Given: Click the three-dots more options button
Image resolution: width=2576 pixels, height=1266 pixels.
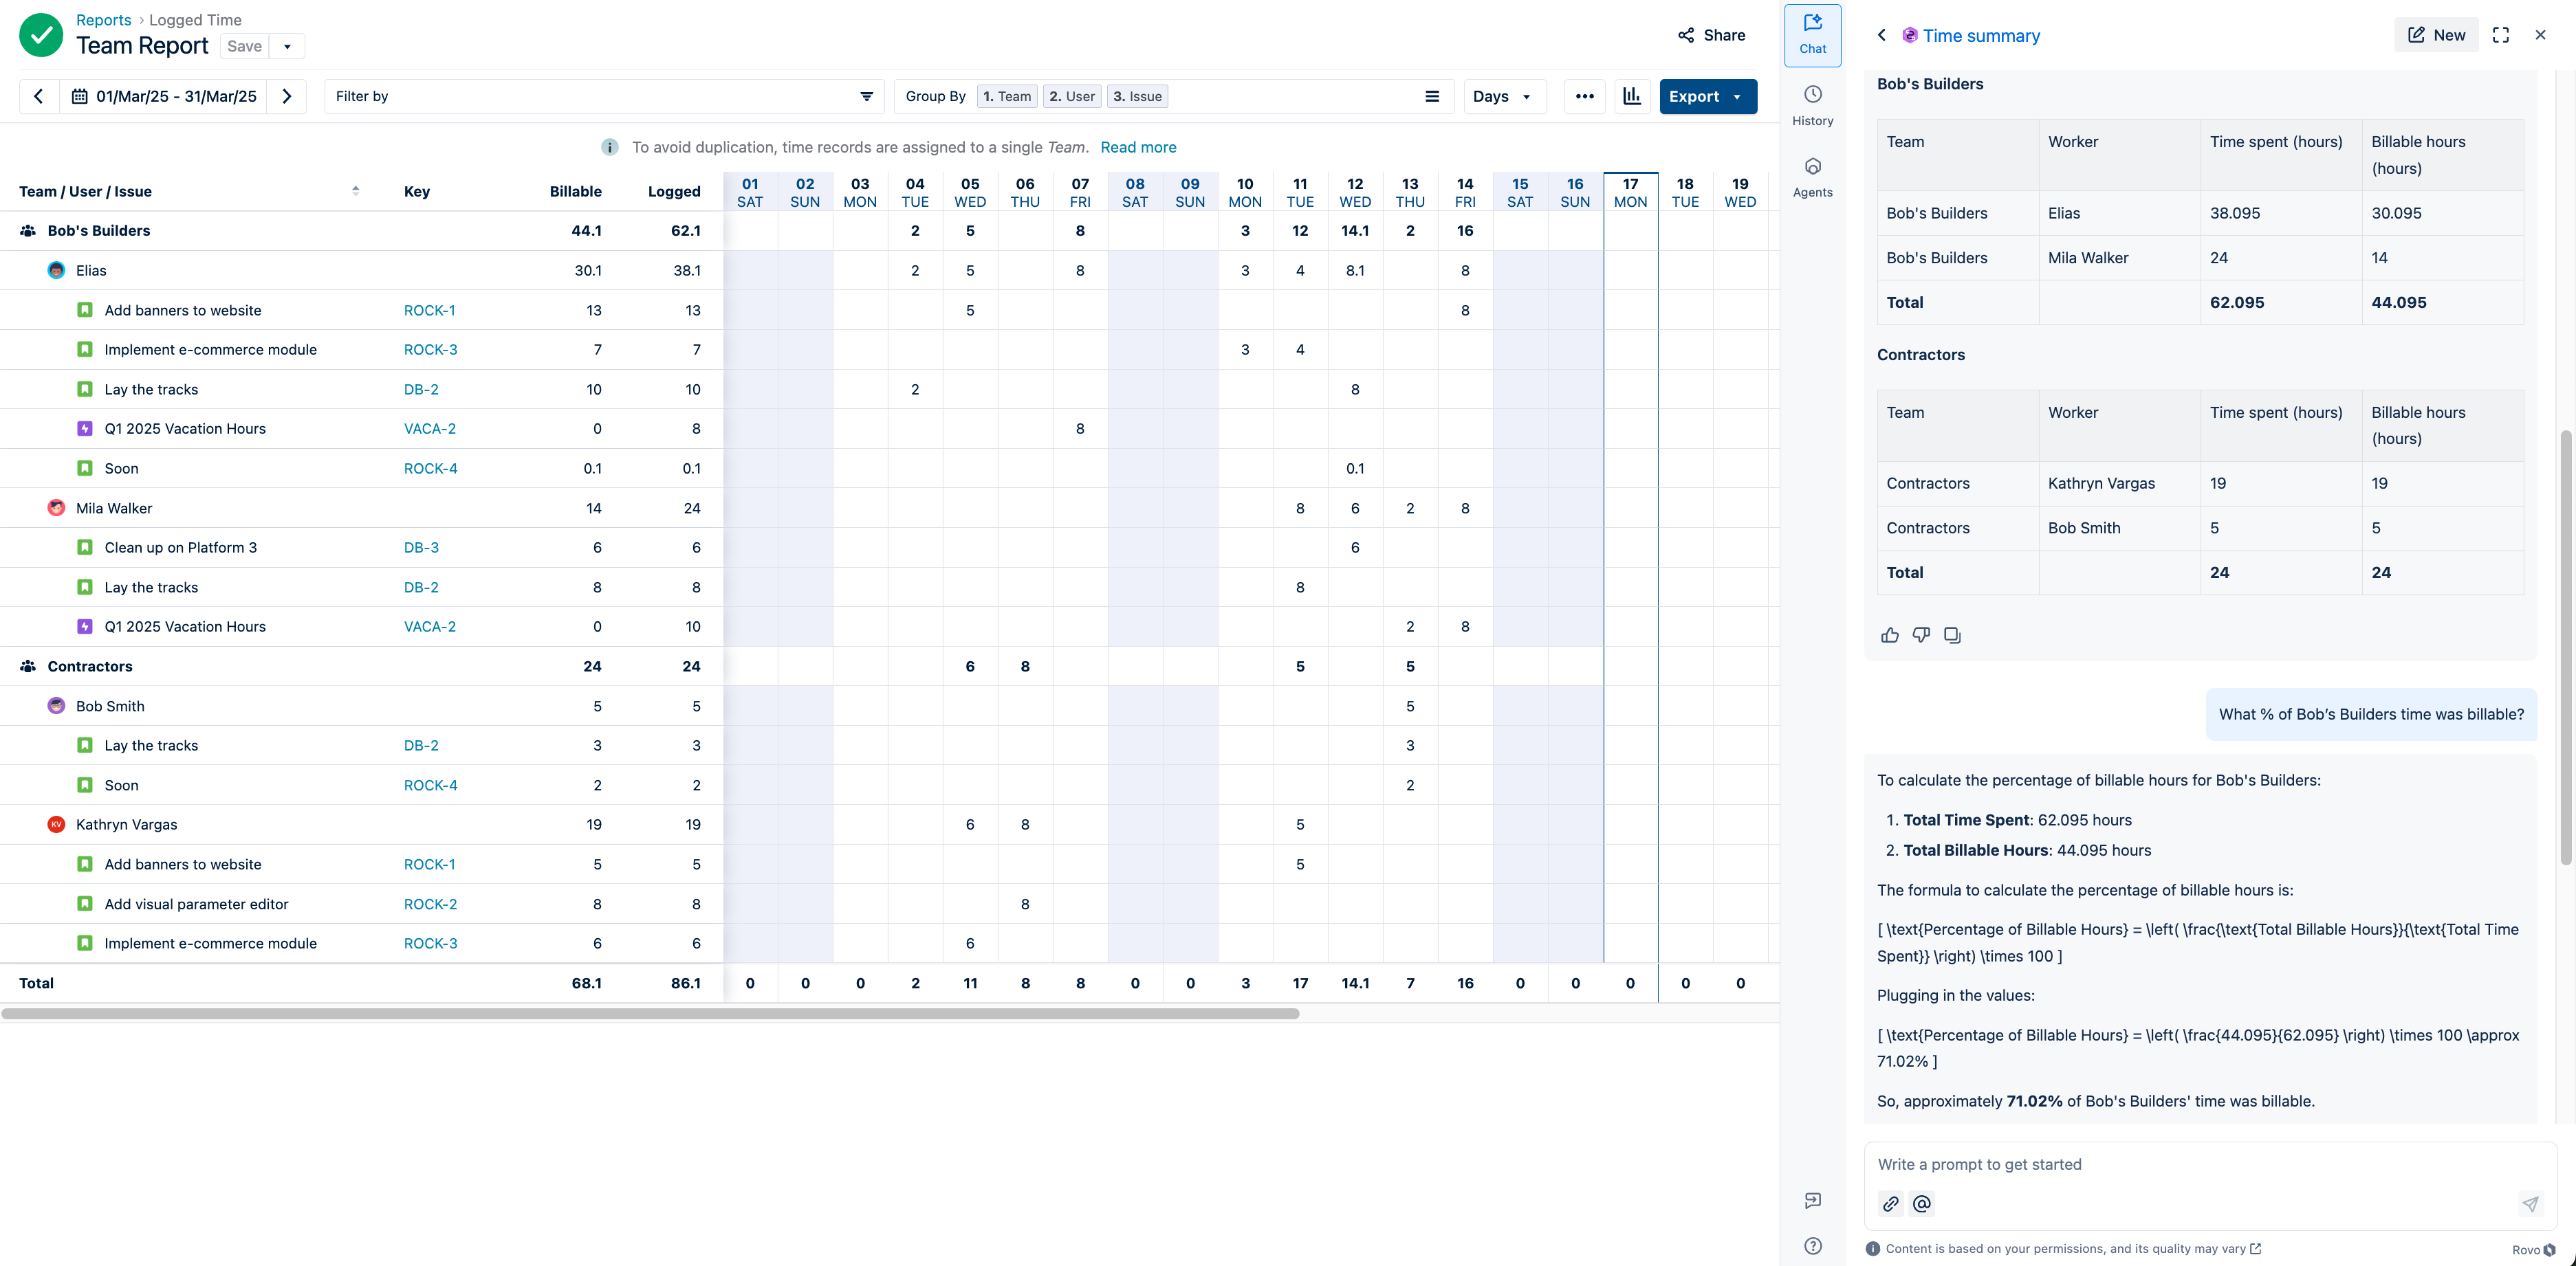Looking at the screenshot, I should tap(1584, 96).
